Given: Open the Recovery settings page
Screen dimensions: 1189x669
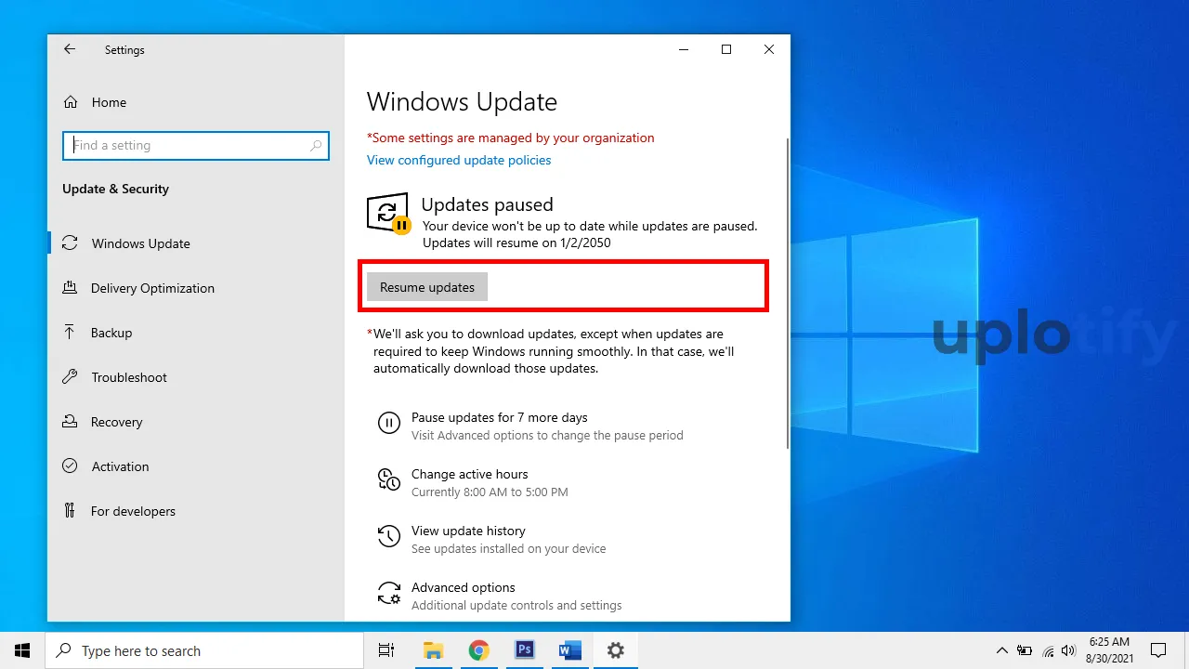Looking at the screenshot, I should (117, 422).
